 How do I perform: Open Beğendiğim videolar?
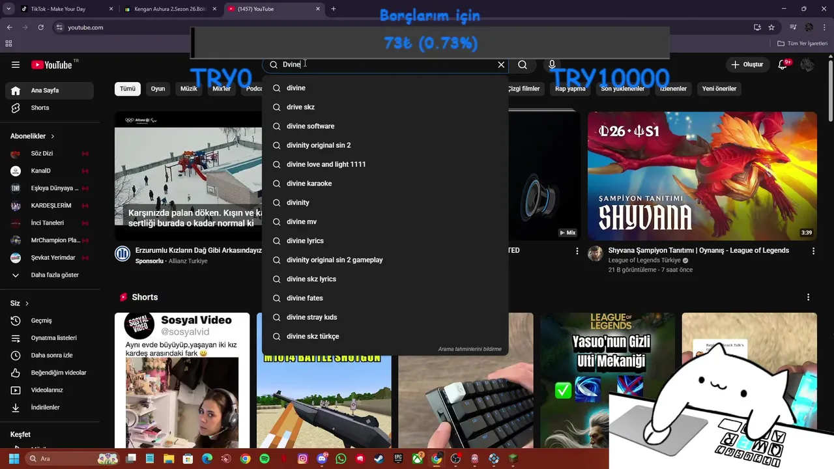pos(50,373)
